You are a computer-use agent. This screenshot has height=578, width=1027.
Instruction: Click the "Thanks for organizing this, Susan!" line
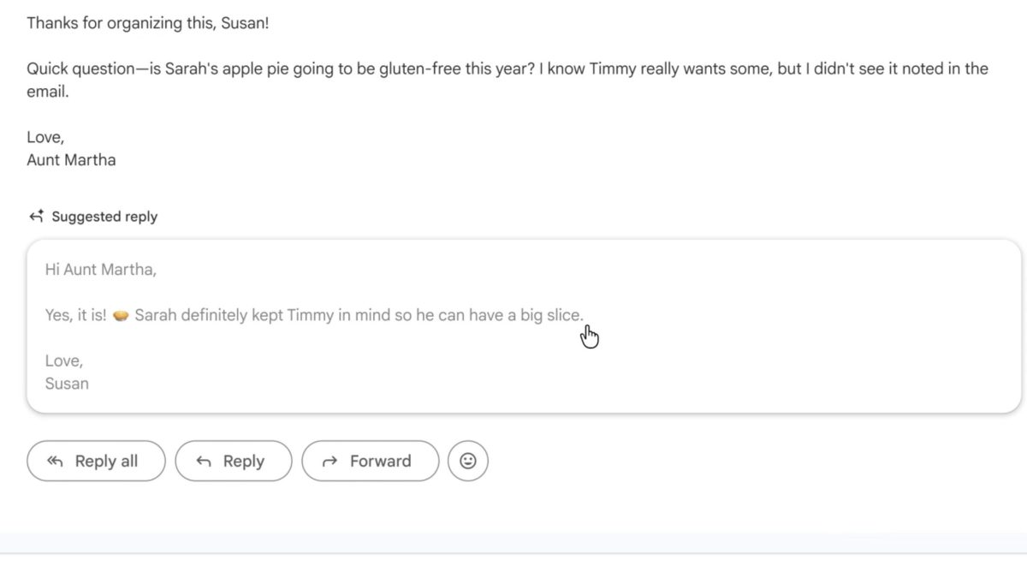tap(147, 23)
